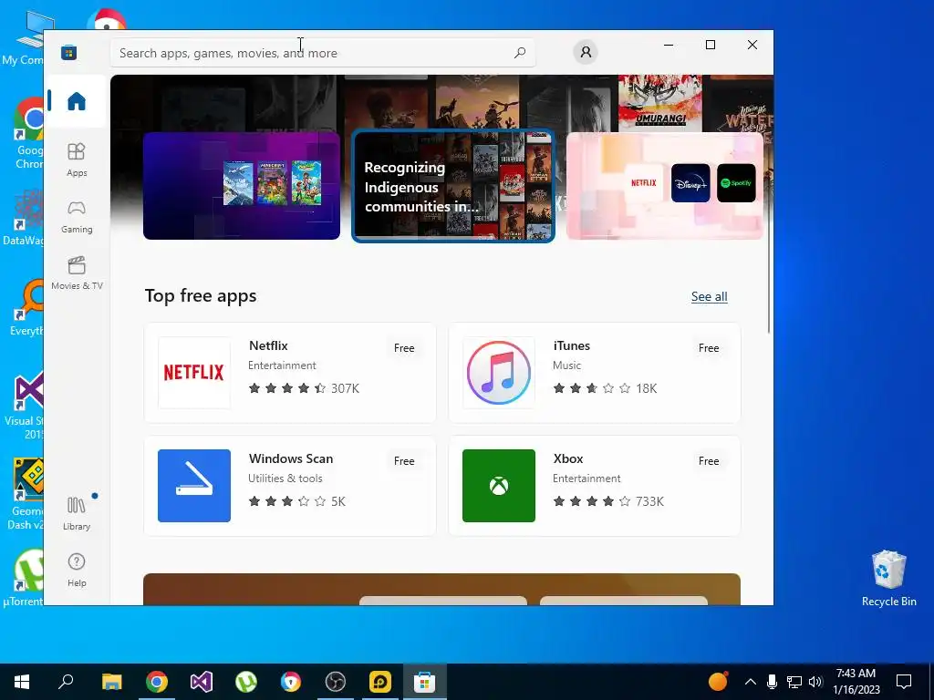Click the microphone tray icon
This screenshot has height=700, width=934.
pyautogui.click(x=772, y=682)
